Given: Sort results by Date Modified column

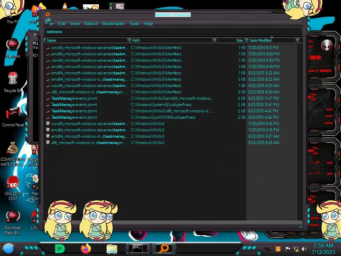Looking at the screenshot, I should 272,40.
